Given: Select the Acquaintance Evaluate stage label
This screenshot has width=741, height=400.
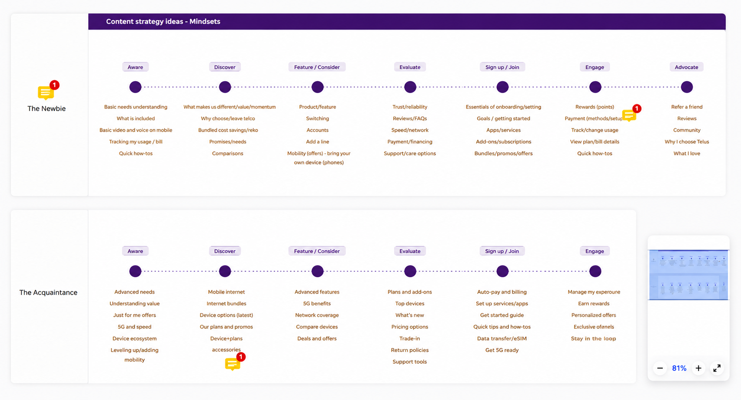Looking at the screenshot, I should pyautogui.click(x=410, y=251).
